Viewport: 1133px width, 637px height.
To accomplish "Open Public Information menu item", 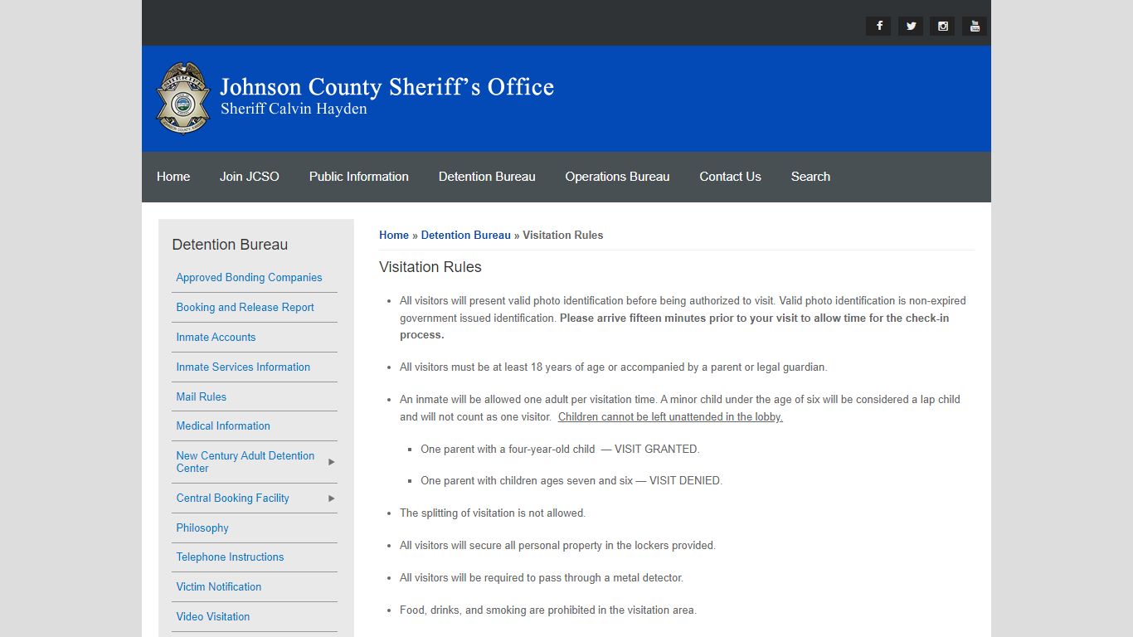I will pyautogui.click(x=359, y=177).
